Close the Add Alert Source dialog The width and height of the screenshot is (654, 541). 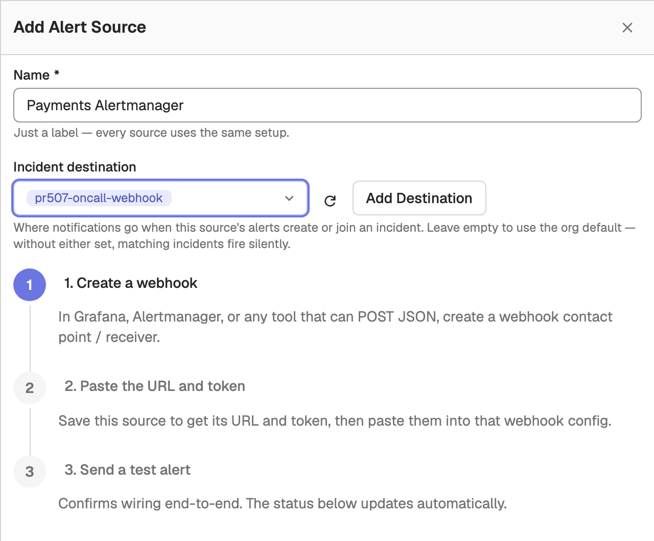(x=627, y=28)
